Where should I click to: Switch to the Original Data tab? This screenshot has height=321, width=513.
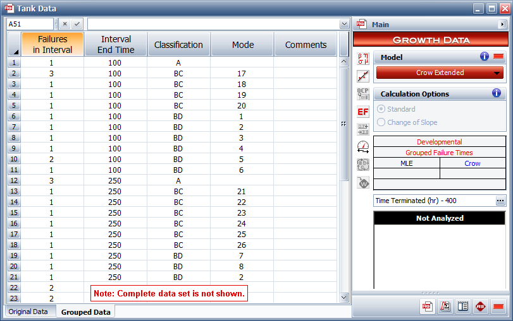pyautogui.click(x=27, y=312)
